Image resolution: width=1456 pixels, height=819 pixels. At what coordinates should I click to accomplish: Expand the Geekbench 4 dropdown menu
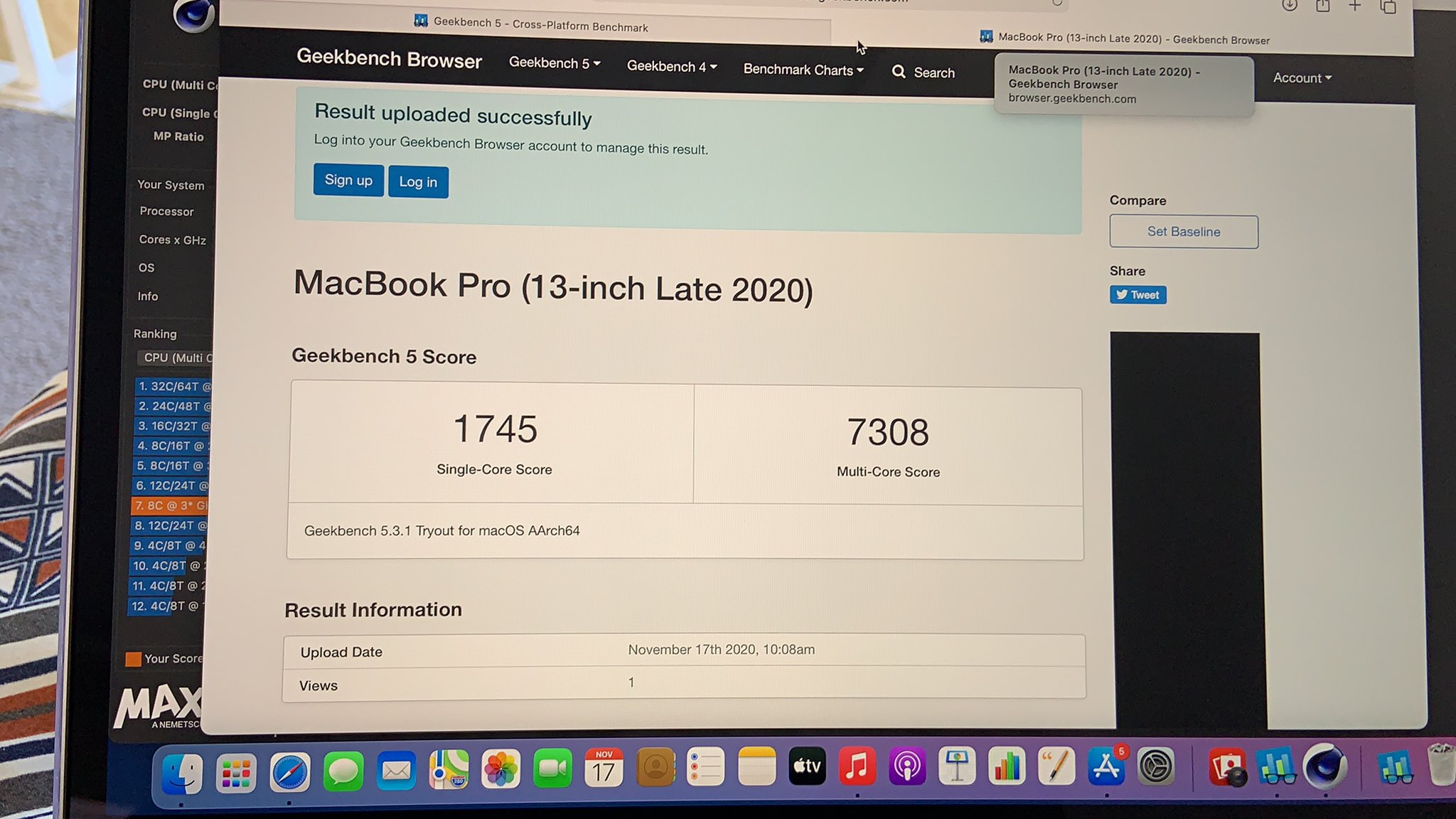coord(671,66)
